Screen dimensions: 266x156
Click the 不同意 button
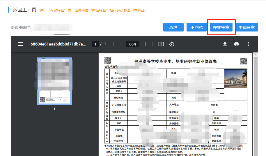point(197,27)
